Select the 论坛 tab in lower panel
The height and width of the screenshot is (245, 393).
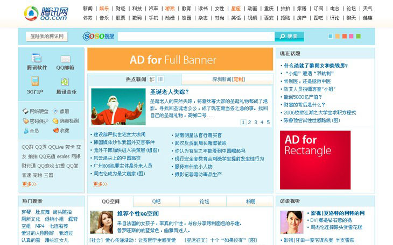pyautogui.click(x=205, y=201)
